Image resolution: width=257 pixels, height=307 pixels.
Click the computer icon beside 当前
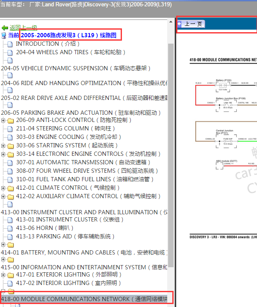pos(4,36)
